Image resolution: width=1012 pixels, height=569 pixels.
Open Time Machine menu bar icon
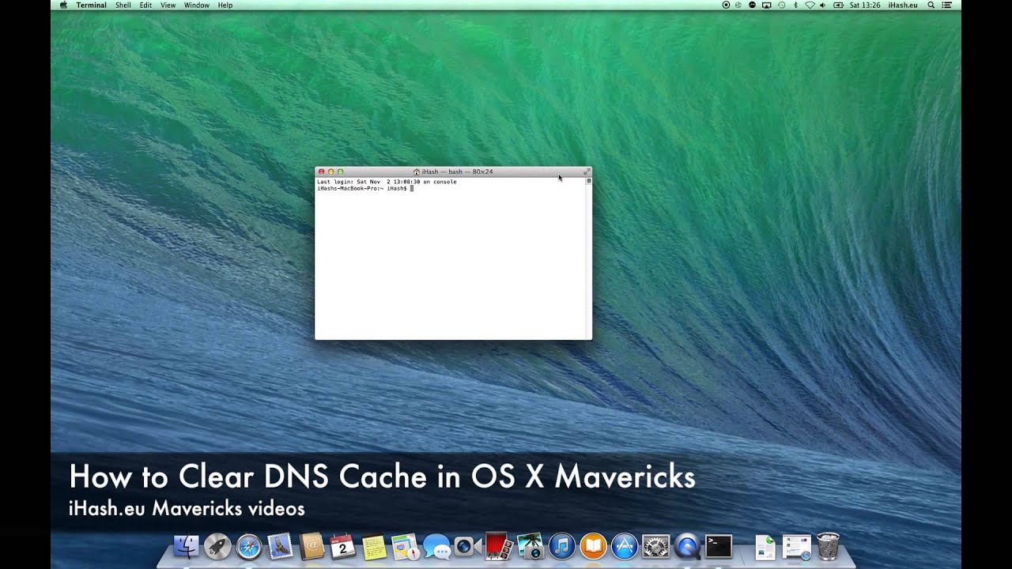[x=781, y=5]
